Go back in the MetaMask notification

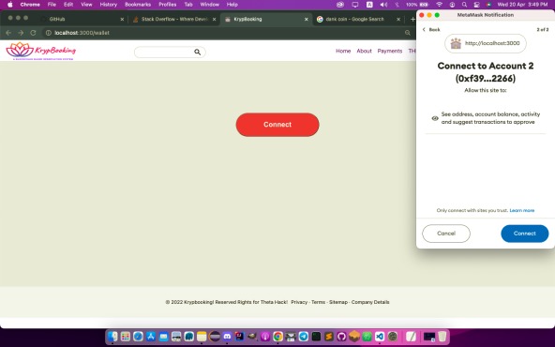coord(431,30)
